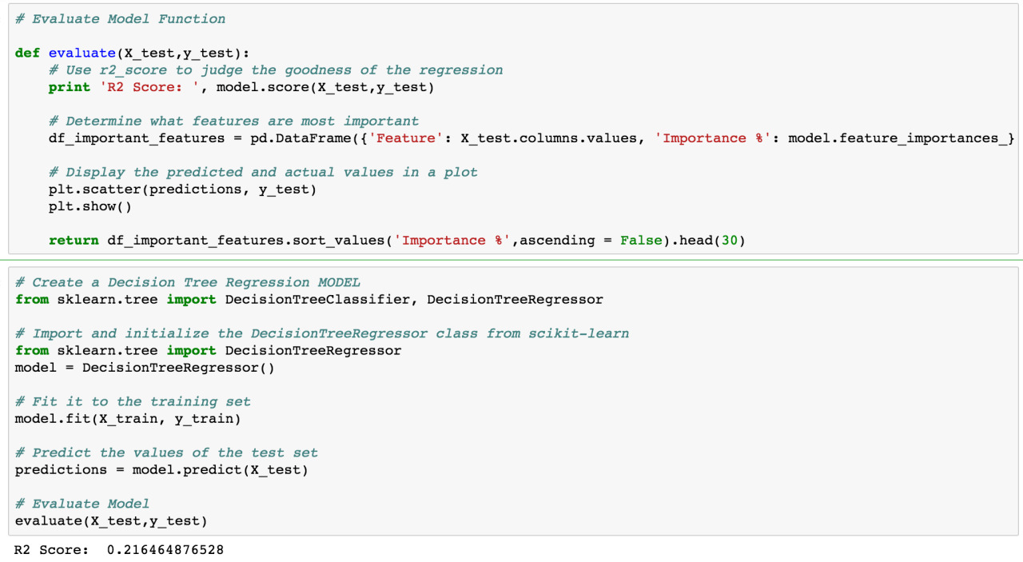Click the '# Use r2_score to judge' comment
This screenshot has width=1023, height=562.
[276, 70]
